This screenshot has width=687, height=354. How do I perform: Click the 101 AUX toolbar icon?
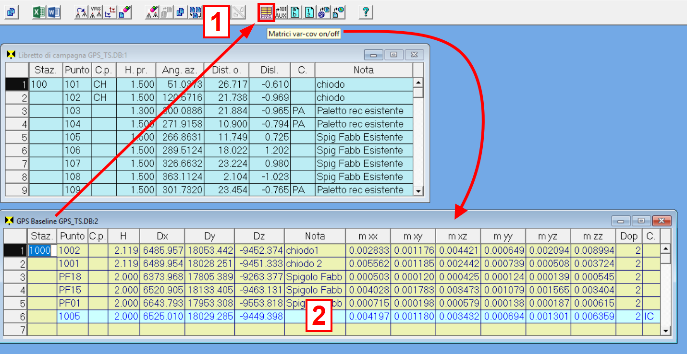(281, 12)
